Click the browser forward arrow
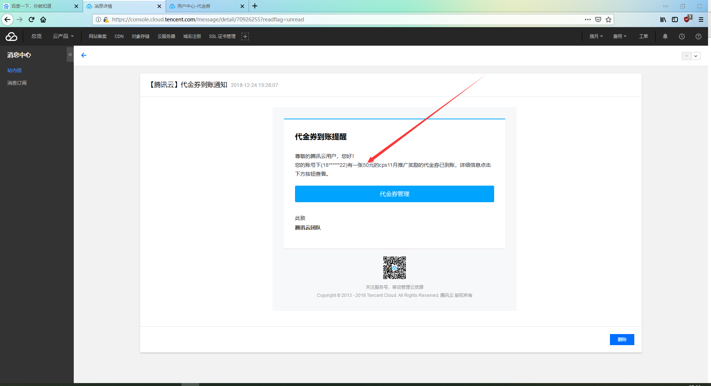 [x=20, y=20]
